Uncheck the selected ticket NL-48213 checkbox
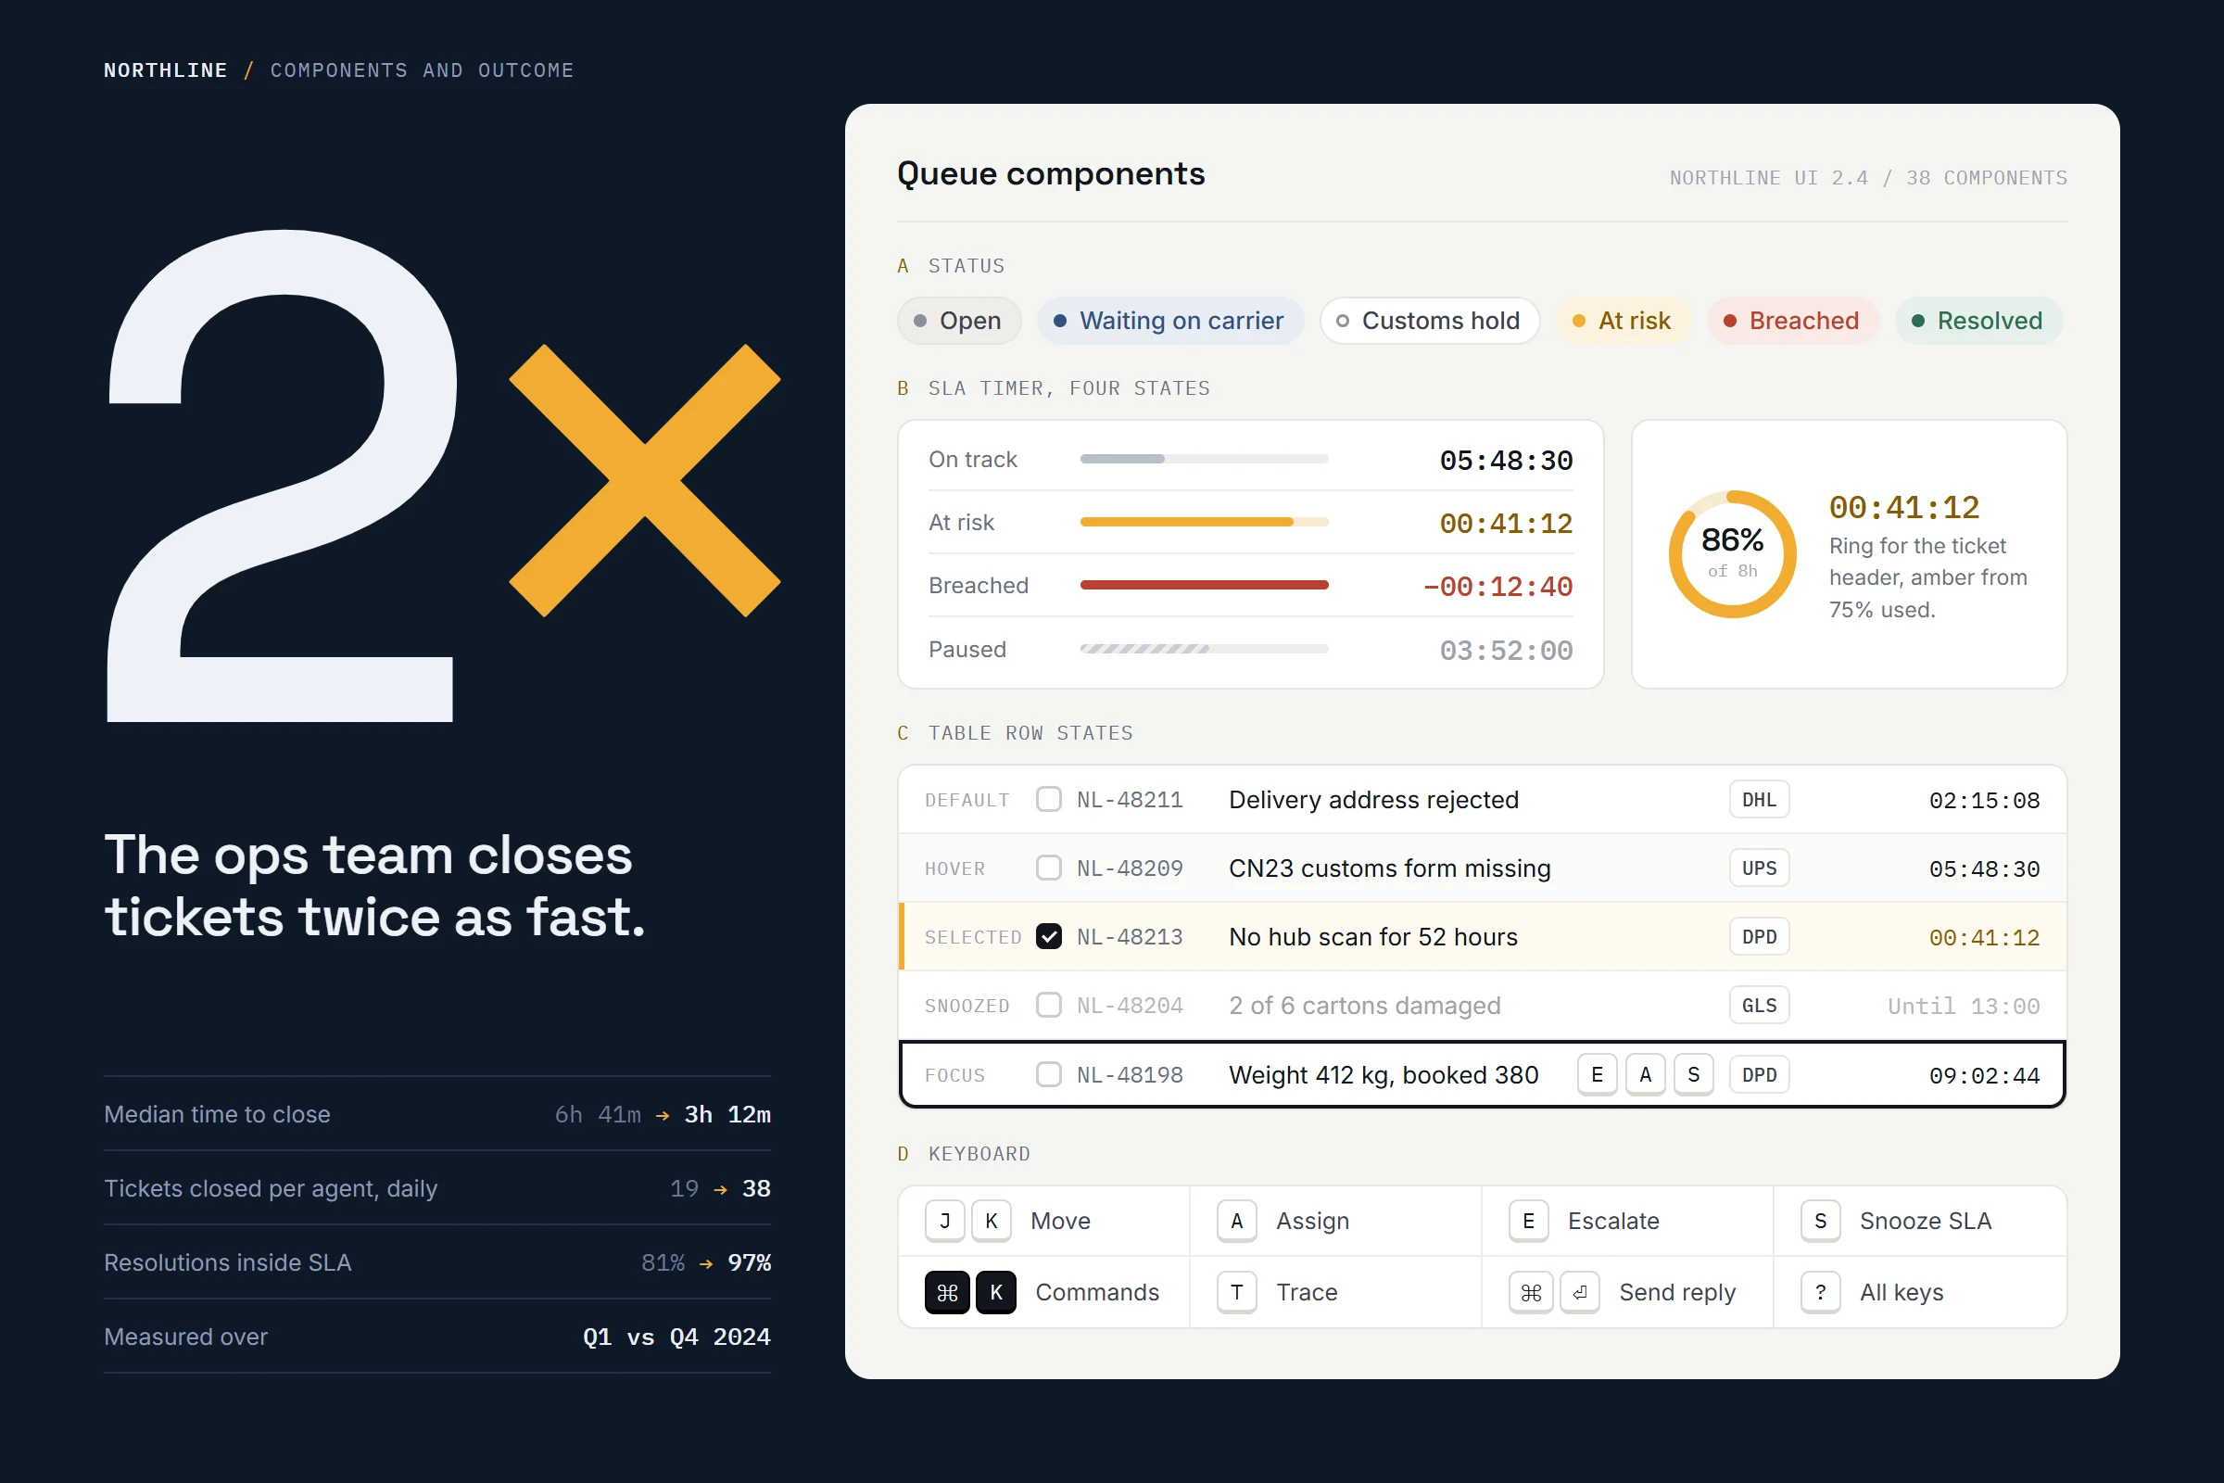 [1049, 936]
